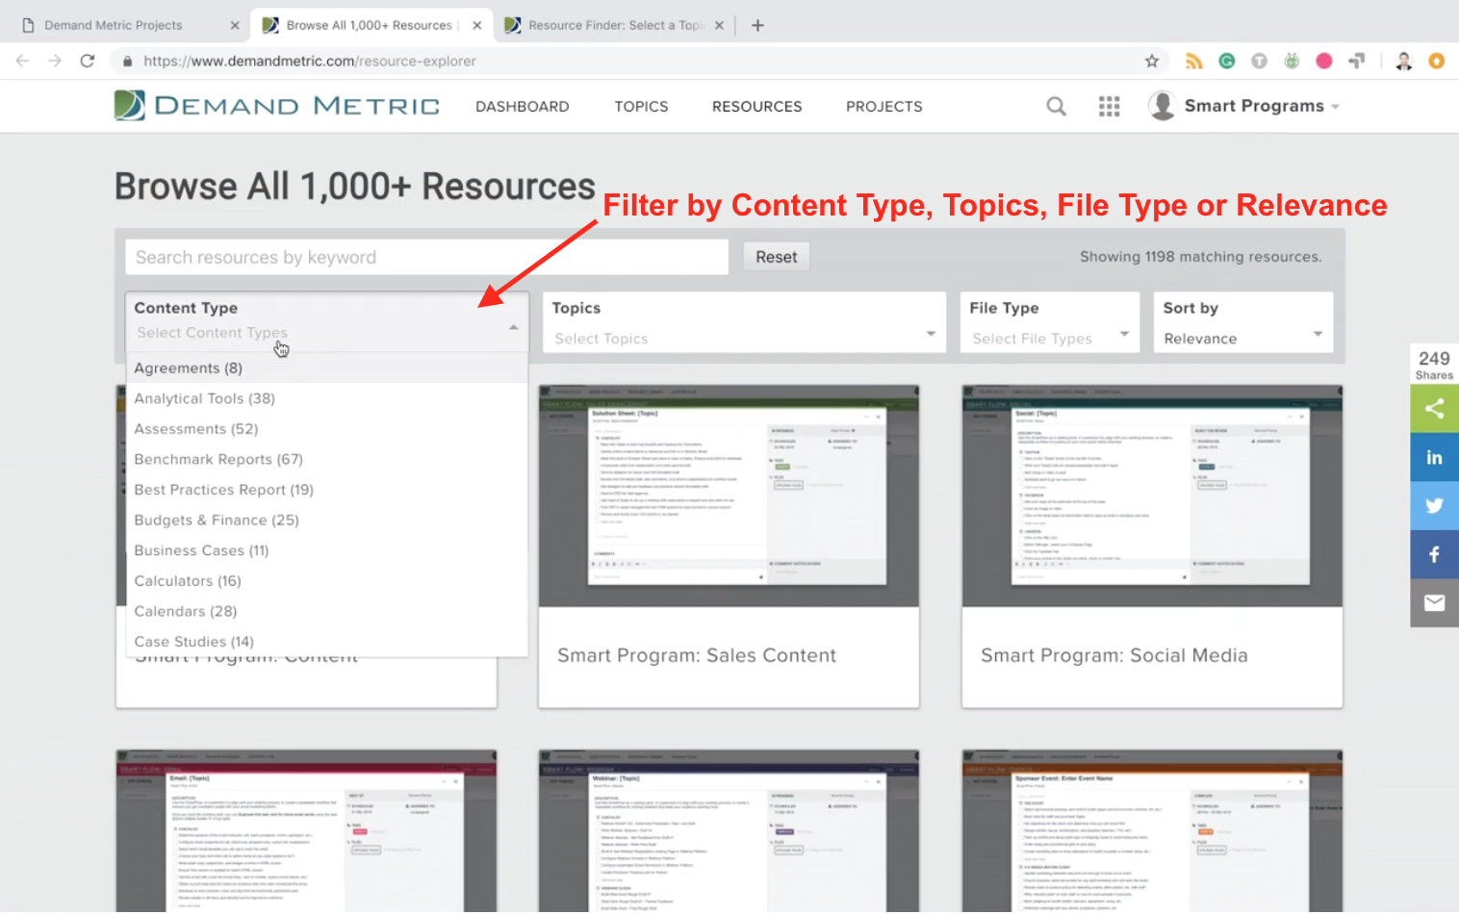Click the Reset button

pos(777,257)
